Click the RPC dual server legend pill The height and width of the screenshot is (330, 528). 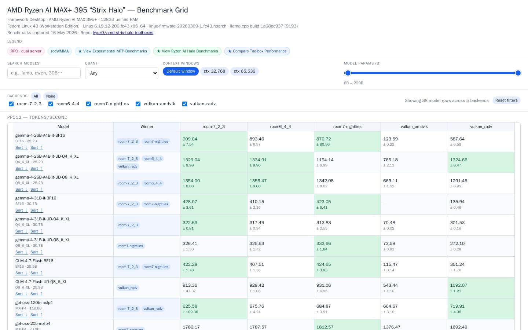(x=26, y=51)
